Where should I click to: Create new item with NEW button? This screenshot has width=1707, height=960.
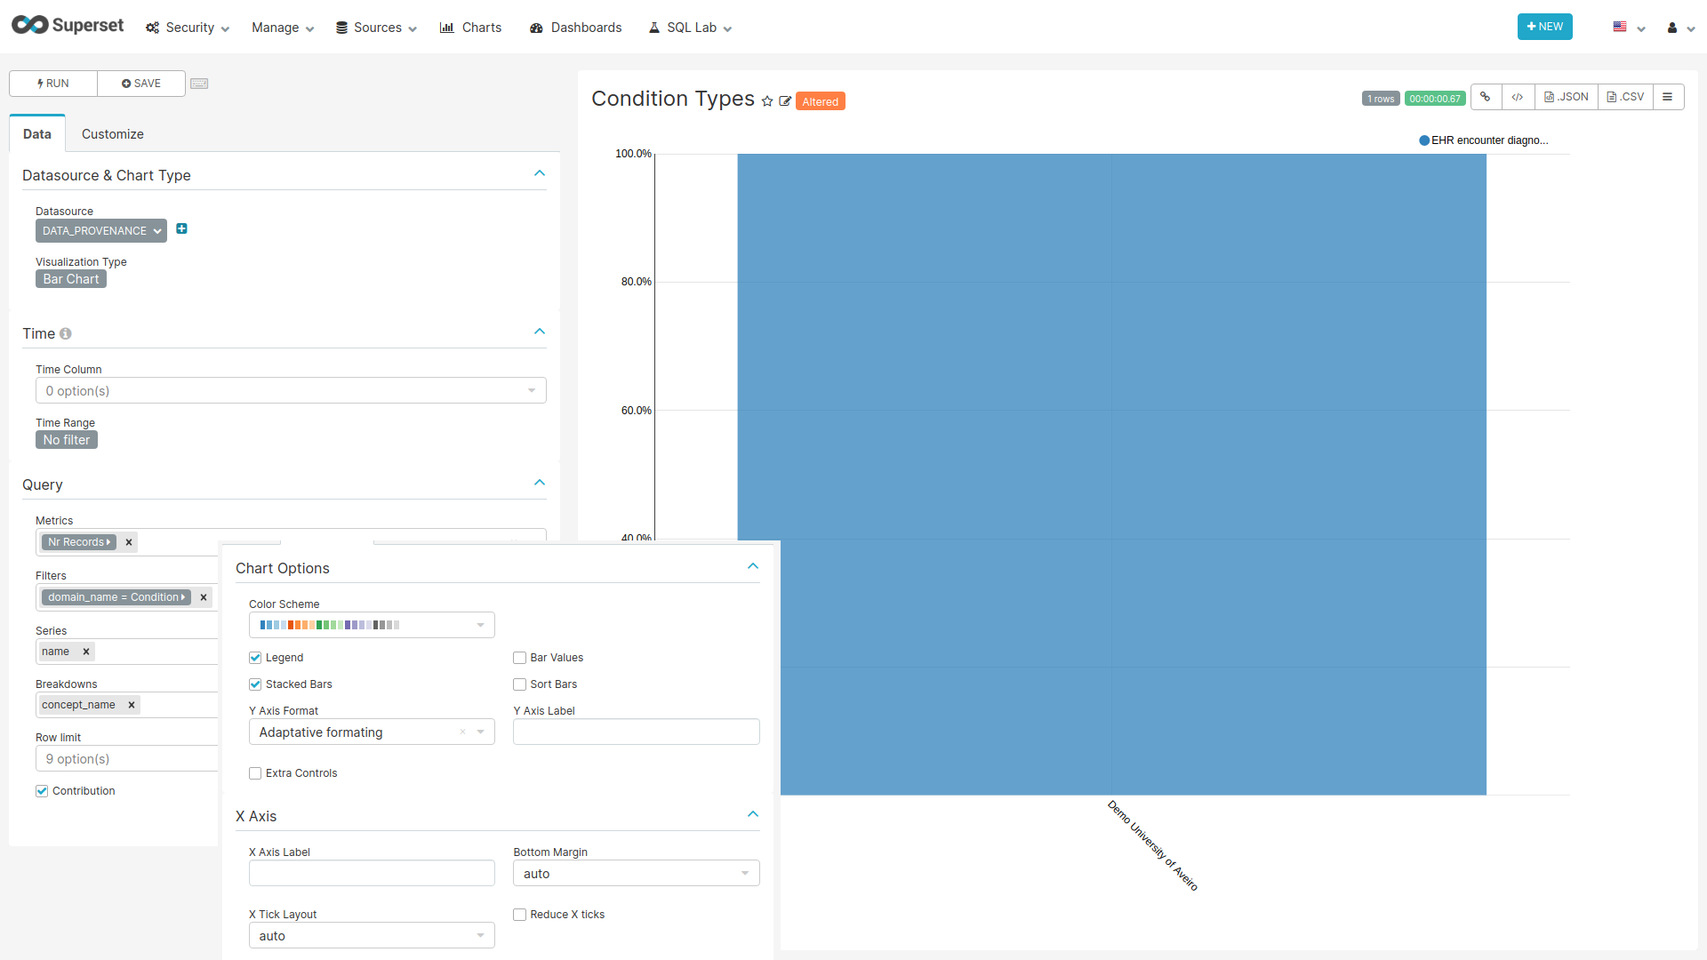pos(1544,27)
